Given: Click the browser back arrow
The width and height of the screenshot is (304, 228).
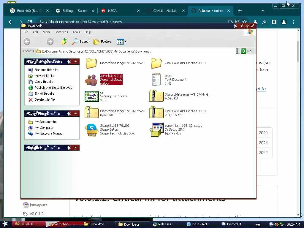Looking at the screenshot, I should pyautogui.click(x=11, y=22).
